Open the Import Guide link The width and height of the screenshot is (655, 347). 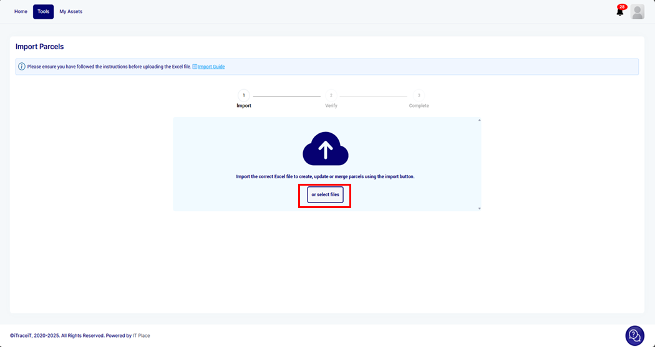pyautogui.click(x=211, y=67)
